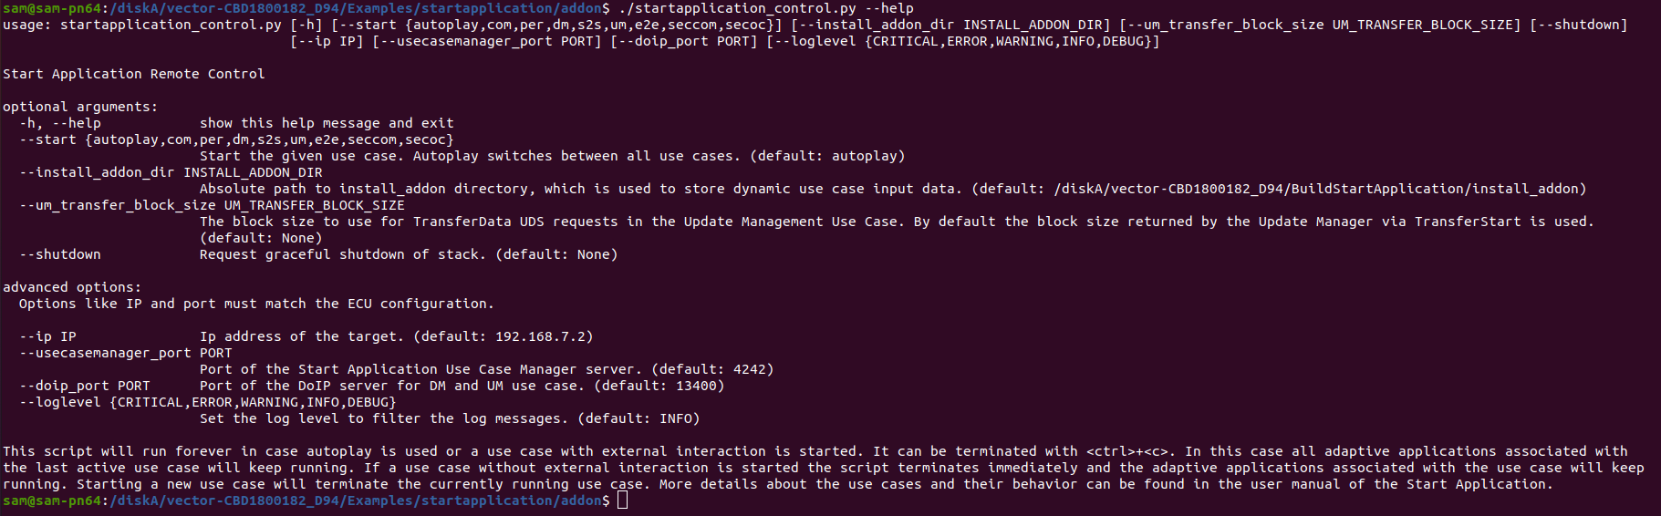Click the 'usage: startapplication_control.py' text
The height and width of the screenshot is (516, 1661).
pos(142,25)
